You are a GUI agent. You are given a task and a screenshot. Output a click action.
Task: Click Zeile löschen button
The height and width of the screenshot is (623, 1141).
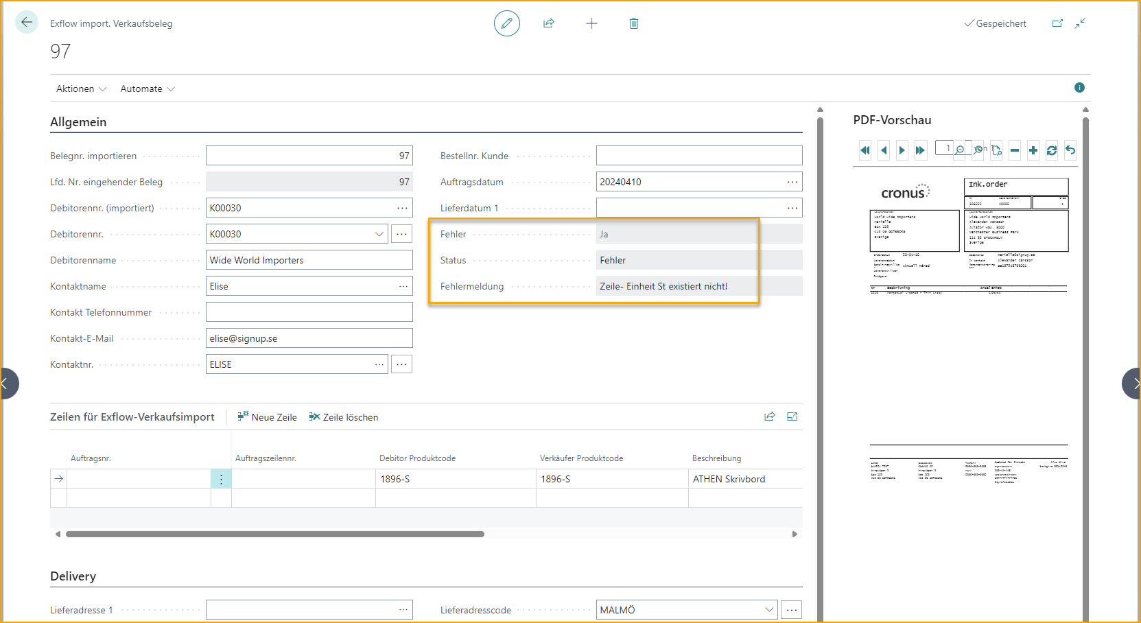344,417
